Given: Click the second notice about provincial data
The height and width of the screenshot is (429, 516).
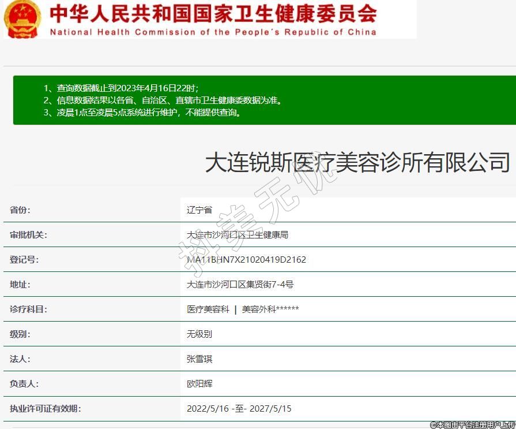Looking at the screenshot, I should point(163,100).
